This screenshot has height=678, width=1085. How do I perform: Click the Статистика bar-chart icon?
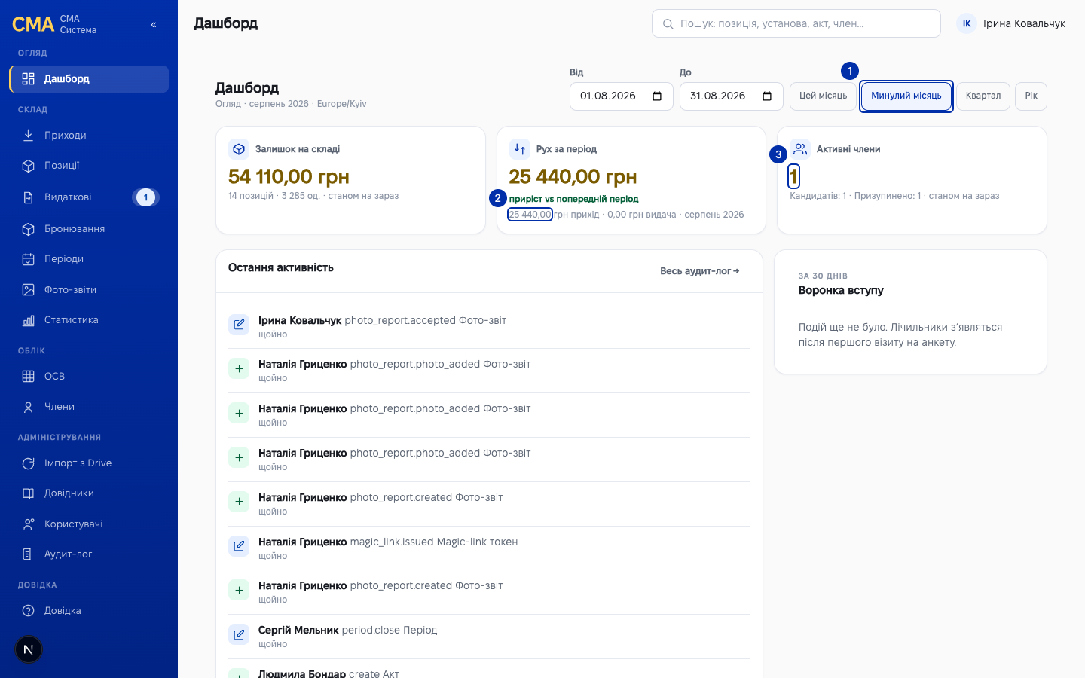[28, 320]
